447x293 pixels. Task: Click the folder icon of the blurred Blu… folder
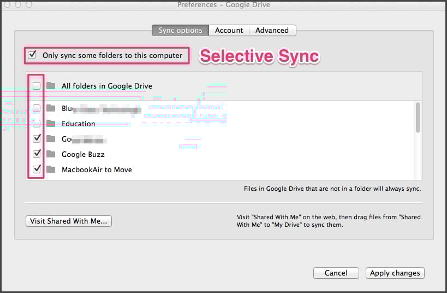coord(51,108)
